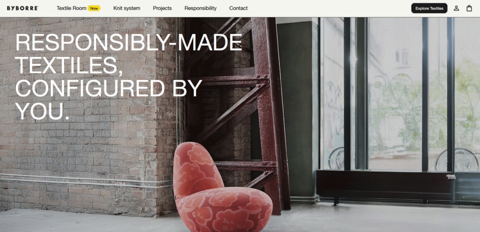
Task: Click the CONFIGURED BY headline line
Action: [x=109, y=88]
